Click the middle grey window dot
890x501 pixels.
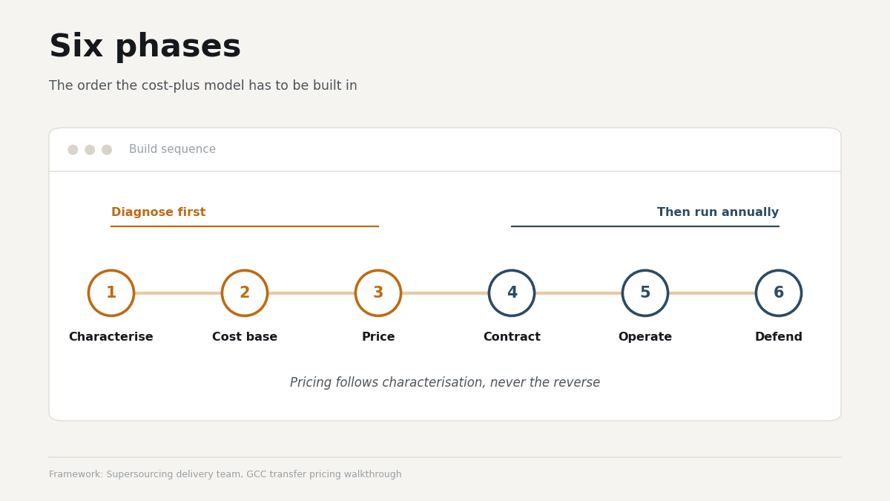pyautogui.click(x=90, y=150)
